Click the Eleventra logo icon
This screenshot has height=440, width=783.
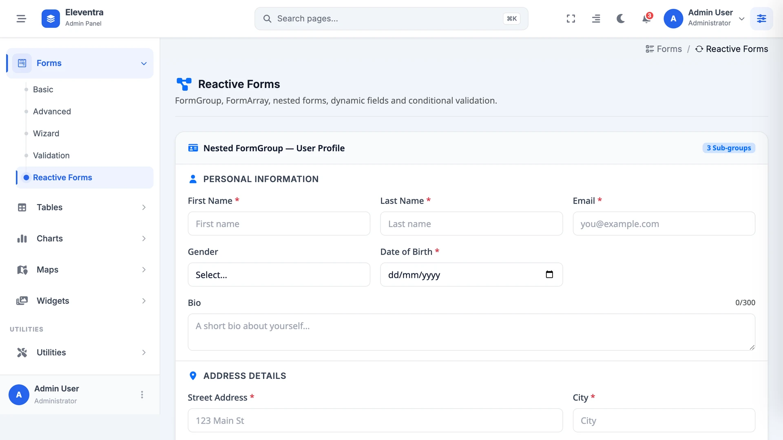(x=51, y=19)
